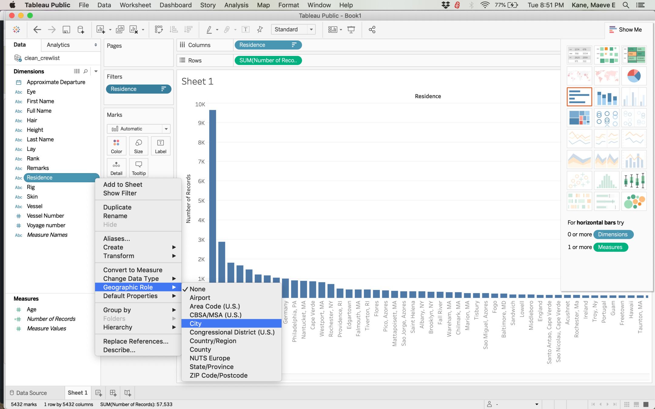Viewport: 655px width, 409px height.
Task: Click the undo back arrow
Action: point(37,29)
